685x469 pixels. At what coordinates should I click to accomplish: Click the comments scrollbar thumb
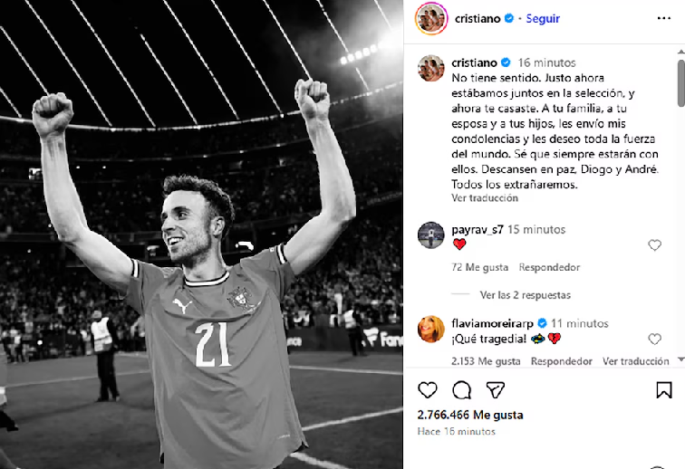(681, 83)
